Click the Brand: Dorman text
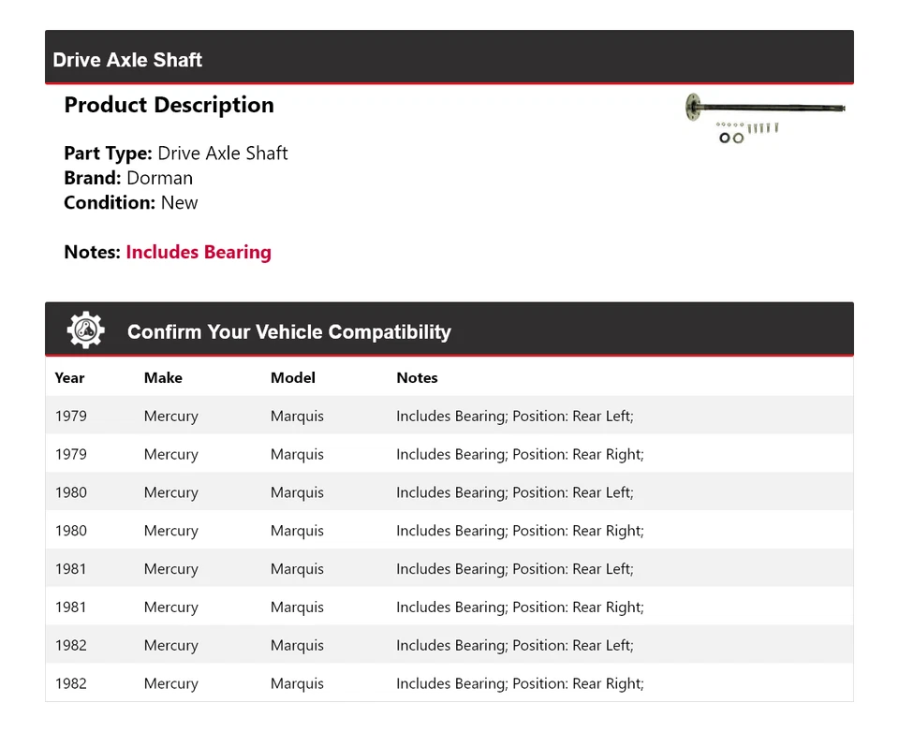 coord(128,178)
